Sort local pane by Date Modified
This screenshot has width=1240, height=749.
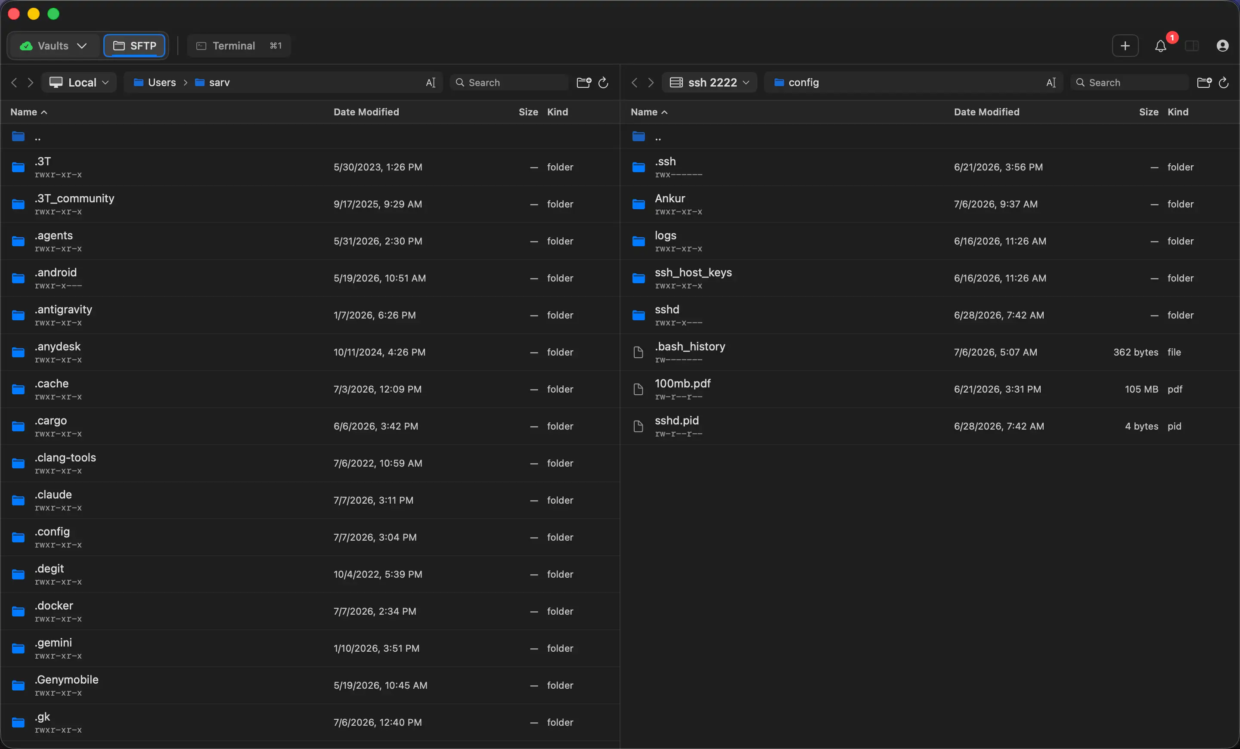366,112
